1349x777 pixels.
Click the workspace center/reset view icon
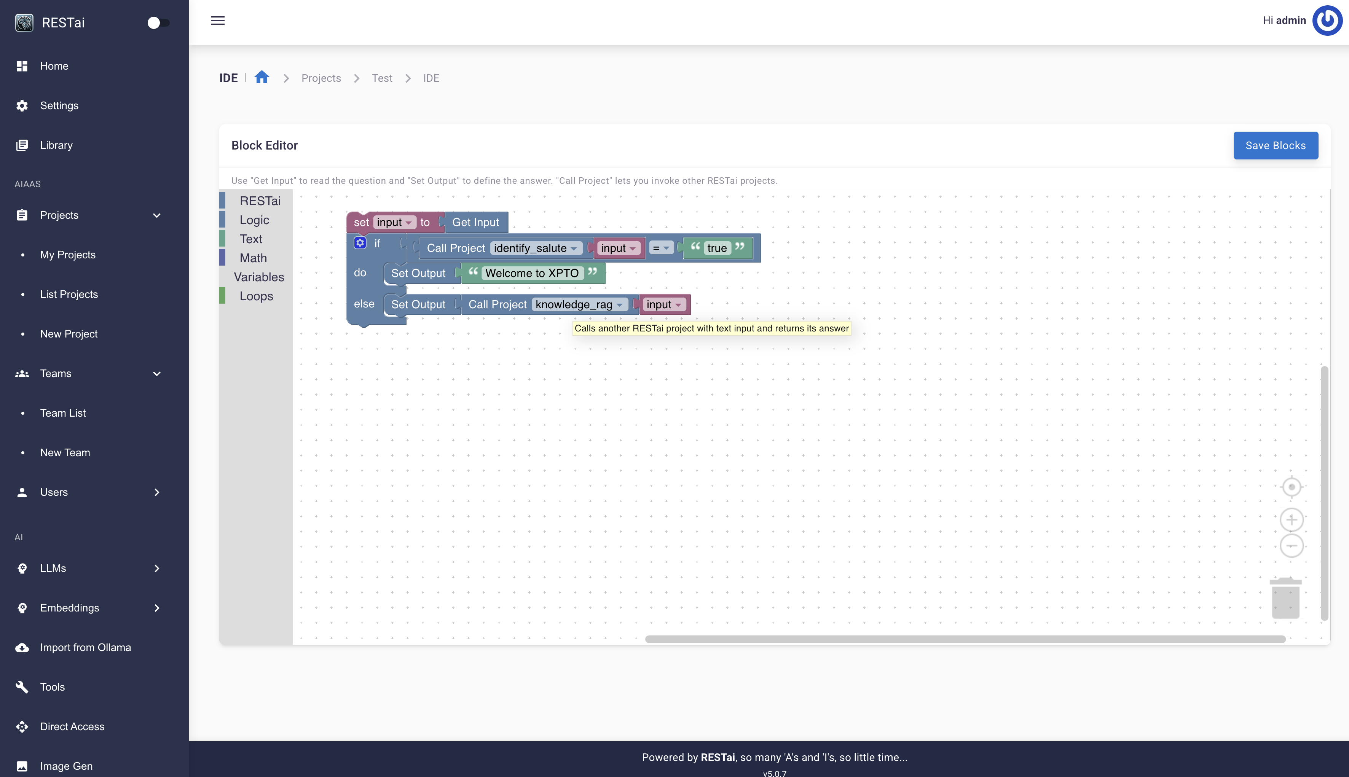coord(1292,487)
